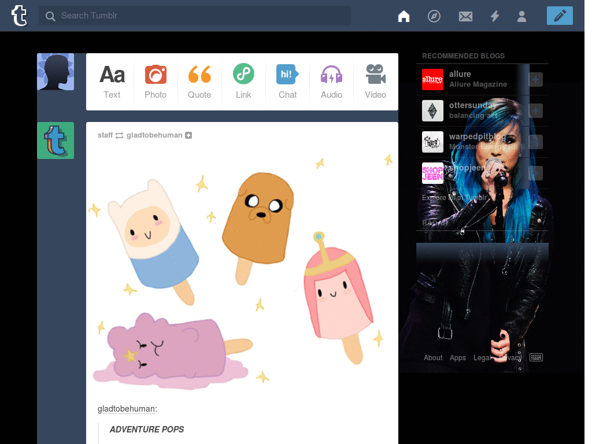The image size is (592, 444).
Task: Focus the Search Tumblr field
Action: 194,16
